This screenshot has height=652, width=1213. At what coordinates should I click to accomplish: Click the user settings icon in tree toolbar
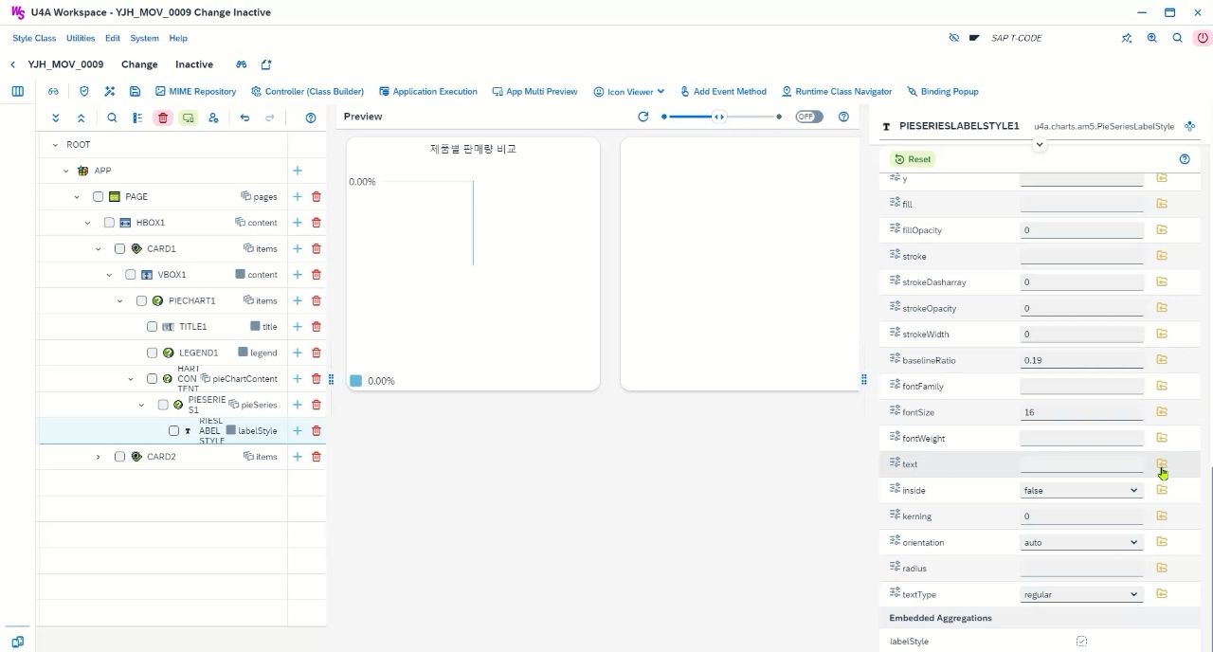click(213, 118)
